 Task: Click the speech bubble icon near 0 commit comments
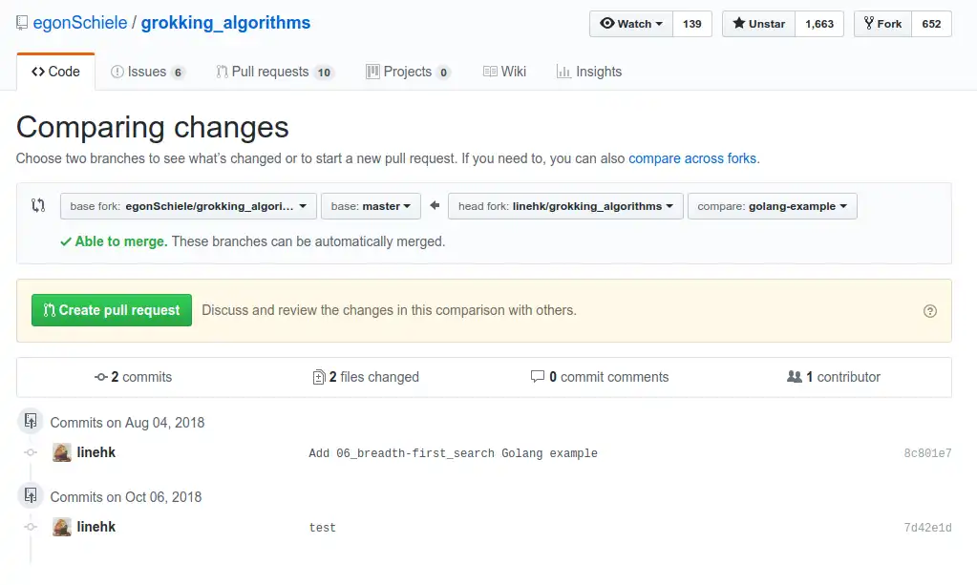(539, 377)
